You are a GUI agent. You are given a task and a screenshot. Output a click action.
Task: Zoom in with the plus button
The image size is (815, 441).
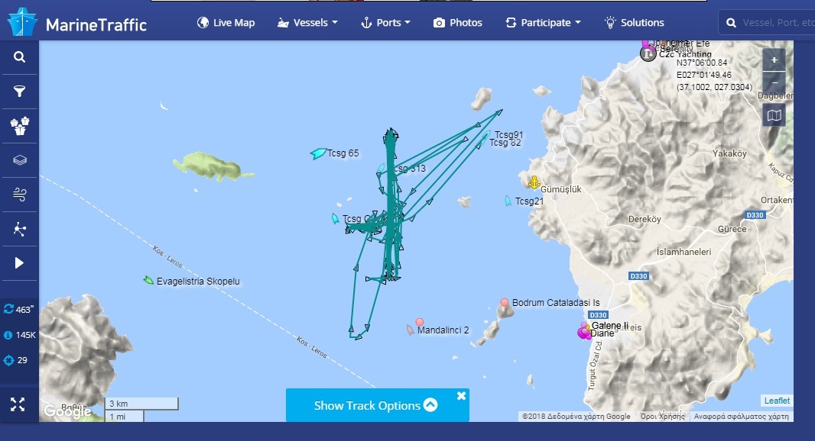click(774, 60)
